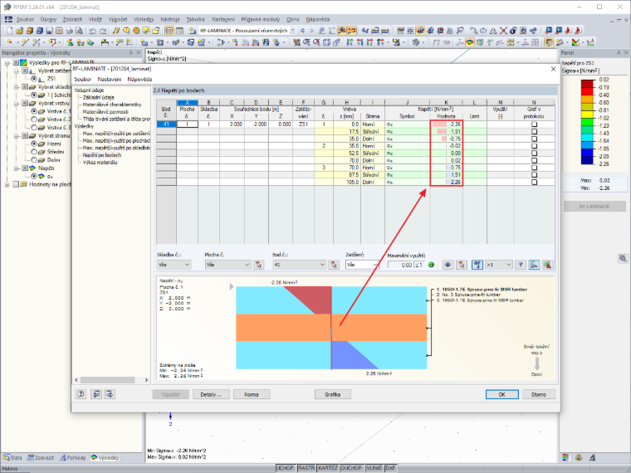Screen dimensions: 631x473
Task: Click the Maximální využití value field
Action: pyautogui.click(x=400, y=265)
